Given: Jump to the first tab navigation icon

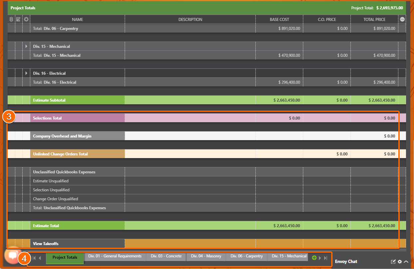Looking at the screenshot, I should [x=34, y=258].
